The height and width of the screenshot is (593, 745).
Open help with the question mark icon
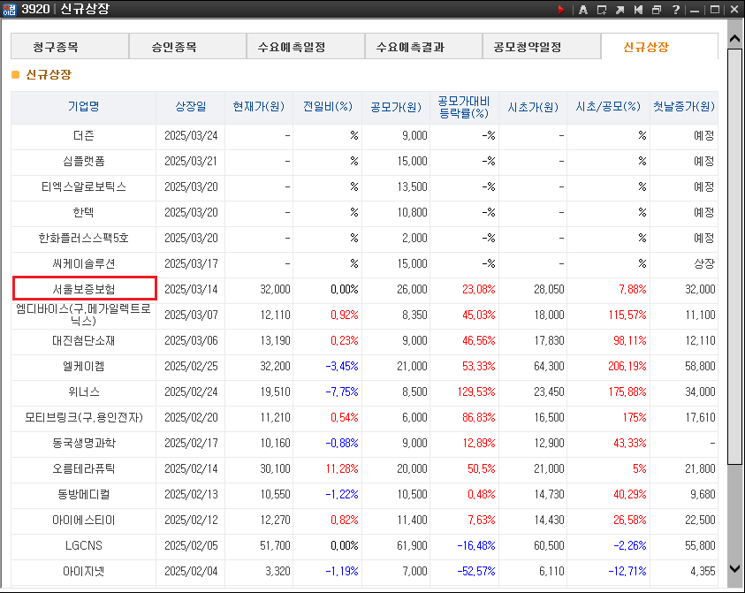pyautogui.click(x=676, y=10)
